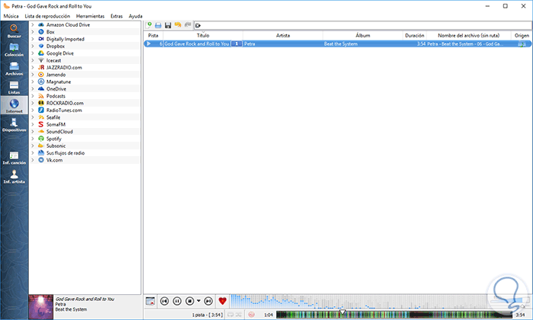The width and height of the screenshot is (533, 320).
Task: Select ROCKRADIO.com in the list
Action: coord(65,103)
